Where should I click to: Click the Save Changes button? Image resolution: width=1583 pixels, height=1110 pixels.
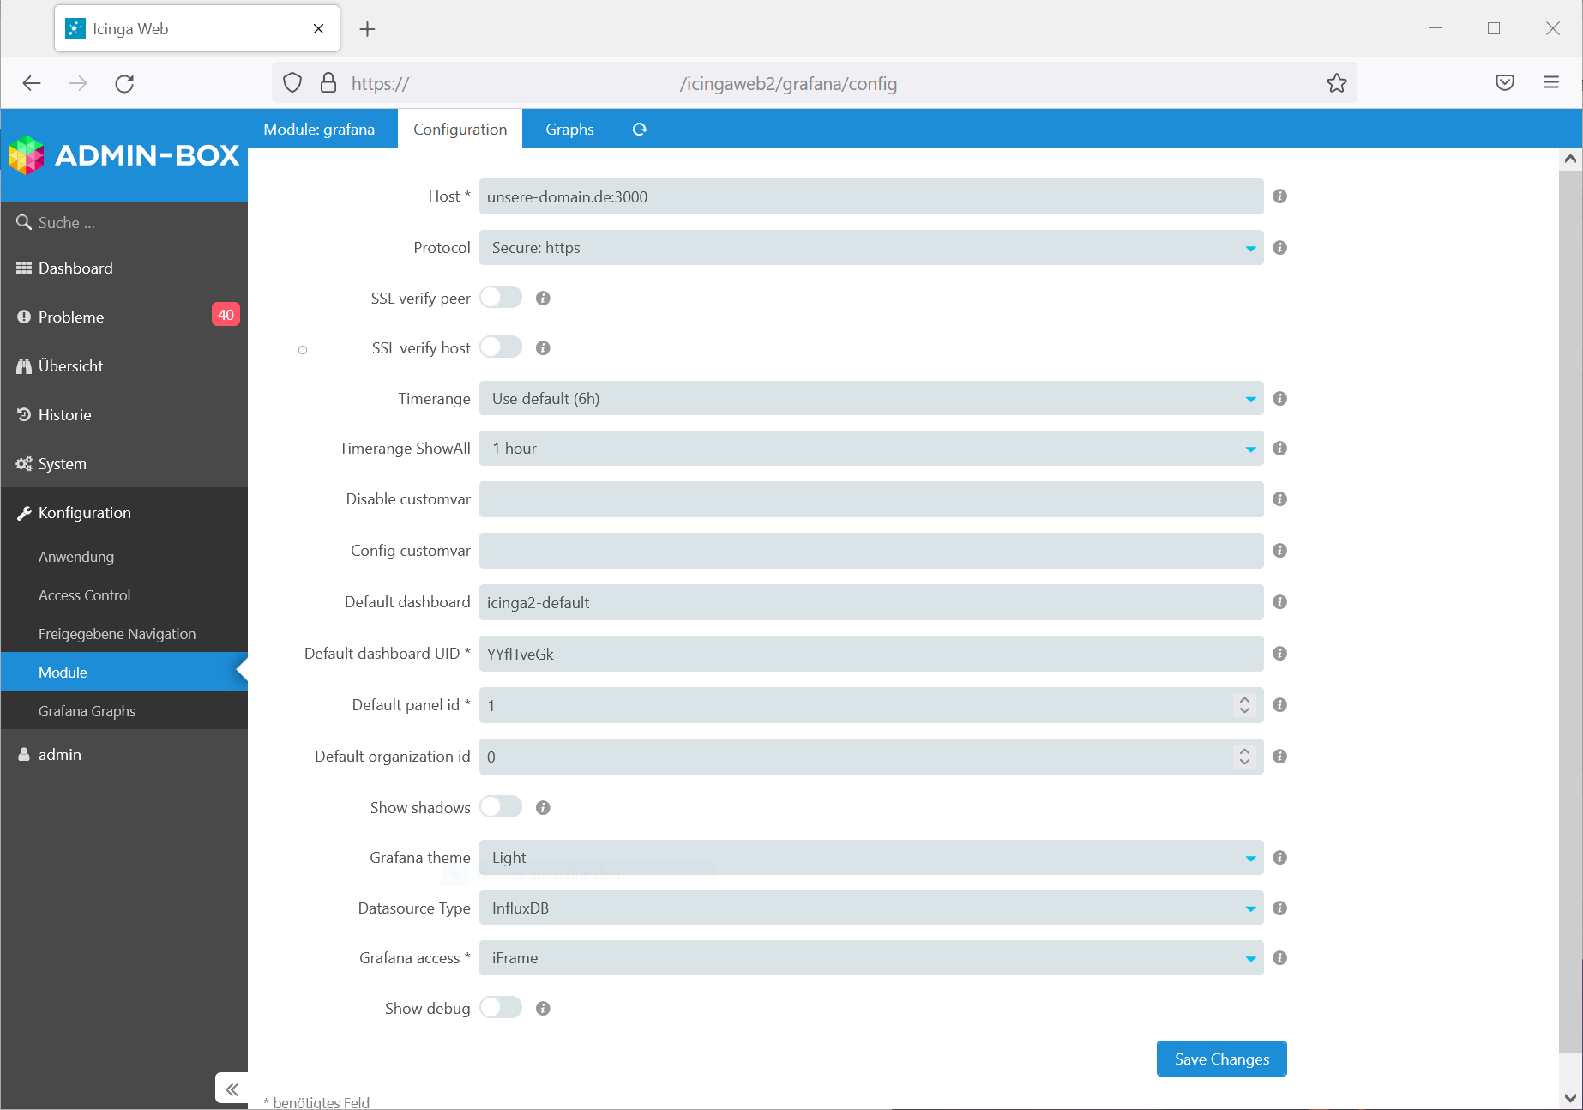click(x=1221, y=1059)
